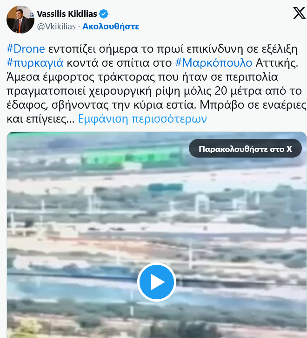307x338 pixels.
Task: Click the blue verified badge
Action: click(x=103, y=14)
